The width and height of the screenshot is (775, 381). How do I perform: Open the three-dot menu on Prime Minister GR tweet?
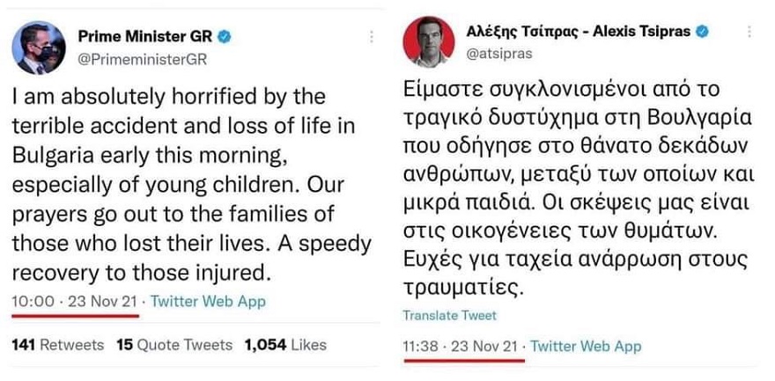[x=372, y=37]
